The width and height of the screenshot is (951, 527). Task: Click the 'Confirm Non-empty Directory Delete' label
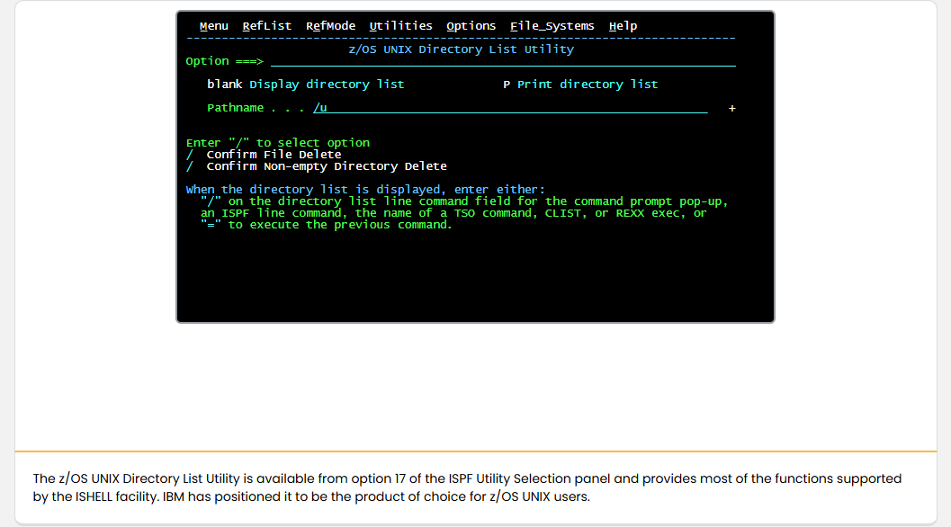click(x=327, y=166)
